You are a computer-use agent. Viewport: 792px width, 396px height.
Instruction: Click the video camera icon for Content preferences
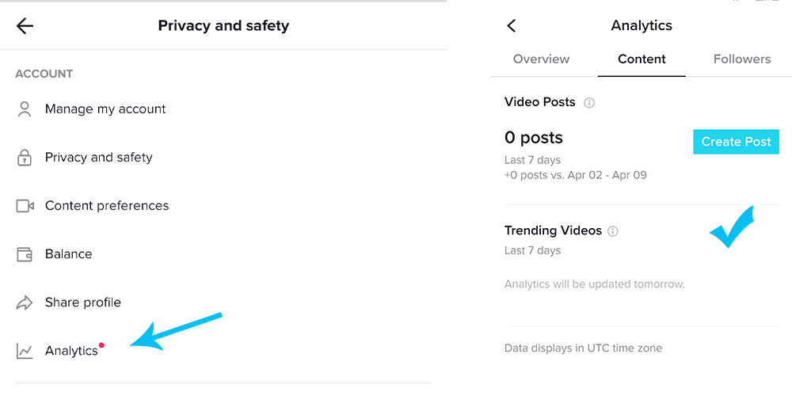pos(25,206)
